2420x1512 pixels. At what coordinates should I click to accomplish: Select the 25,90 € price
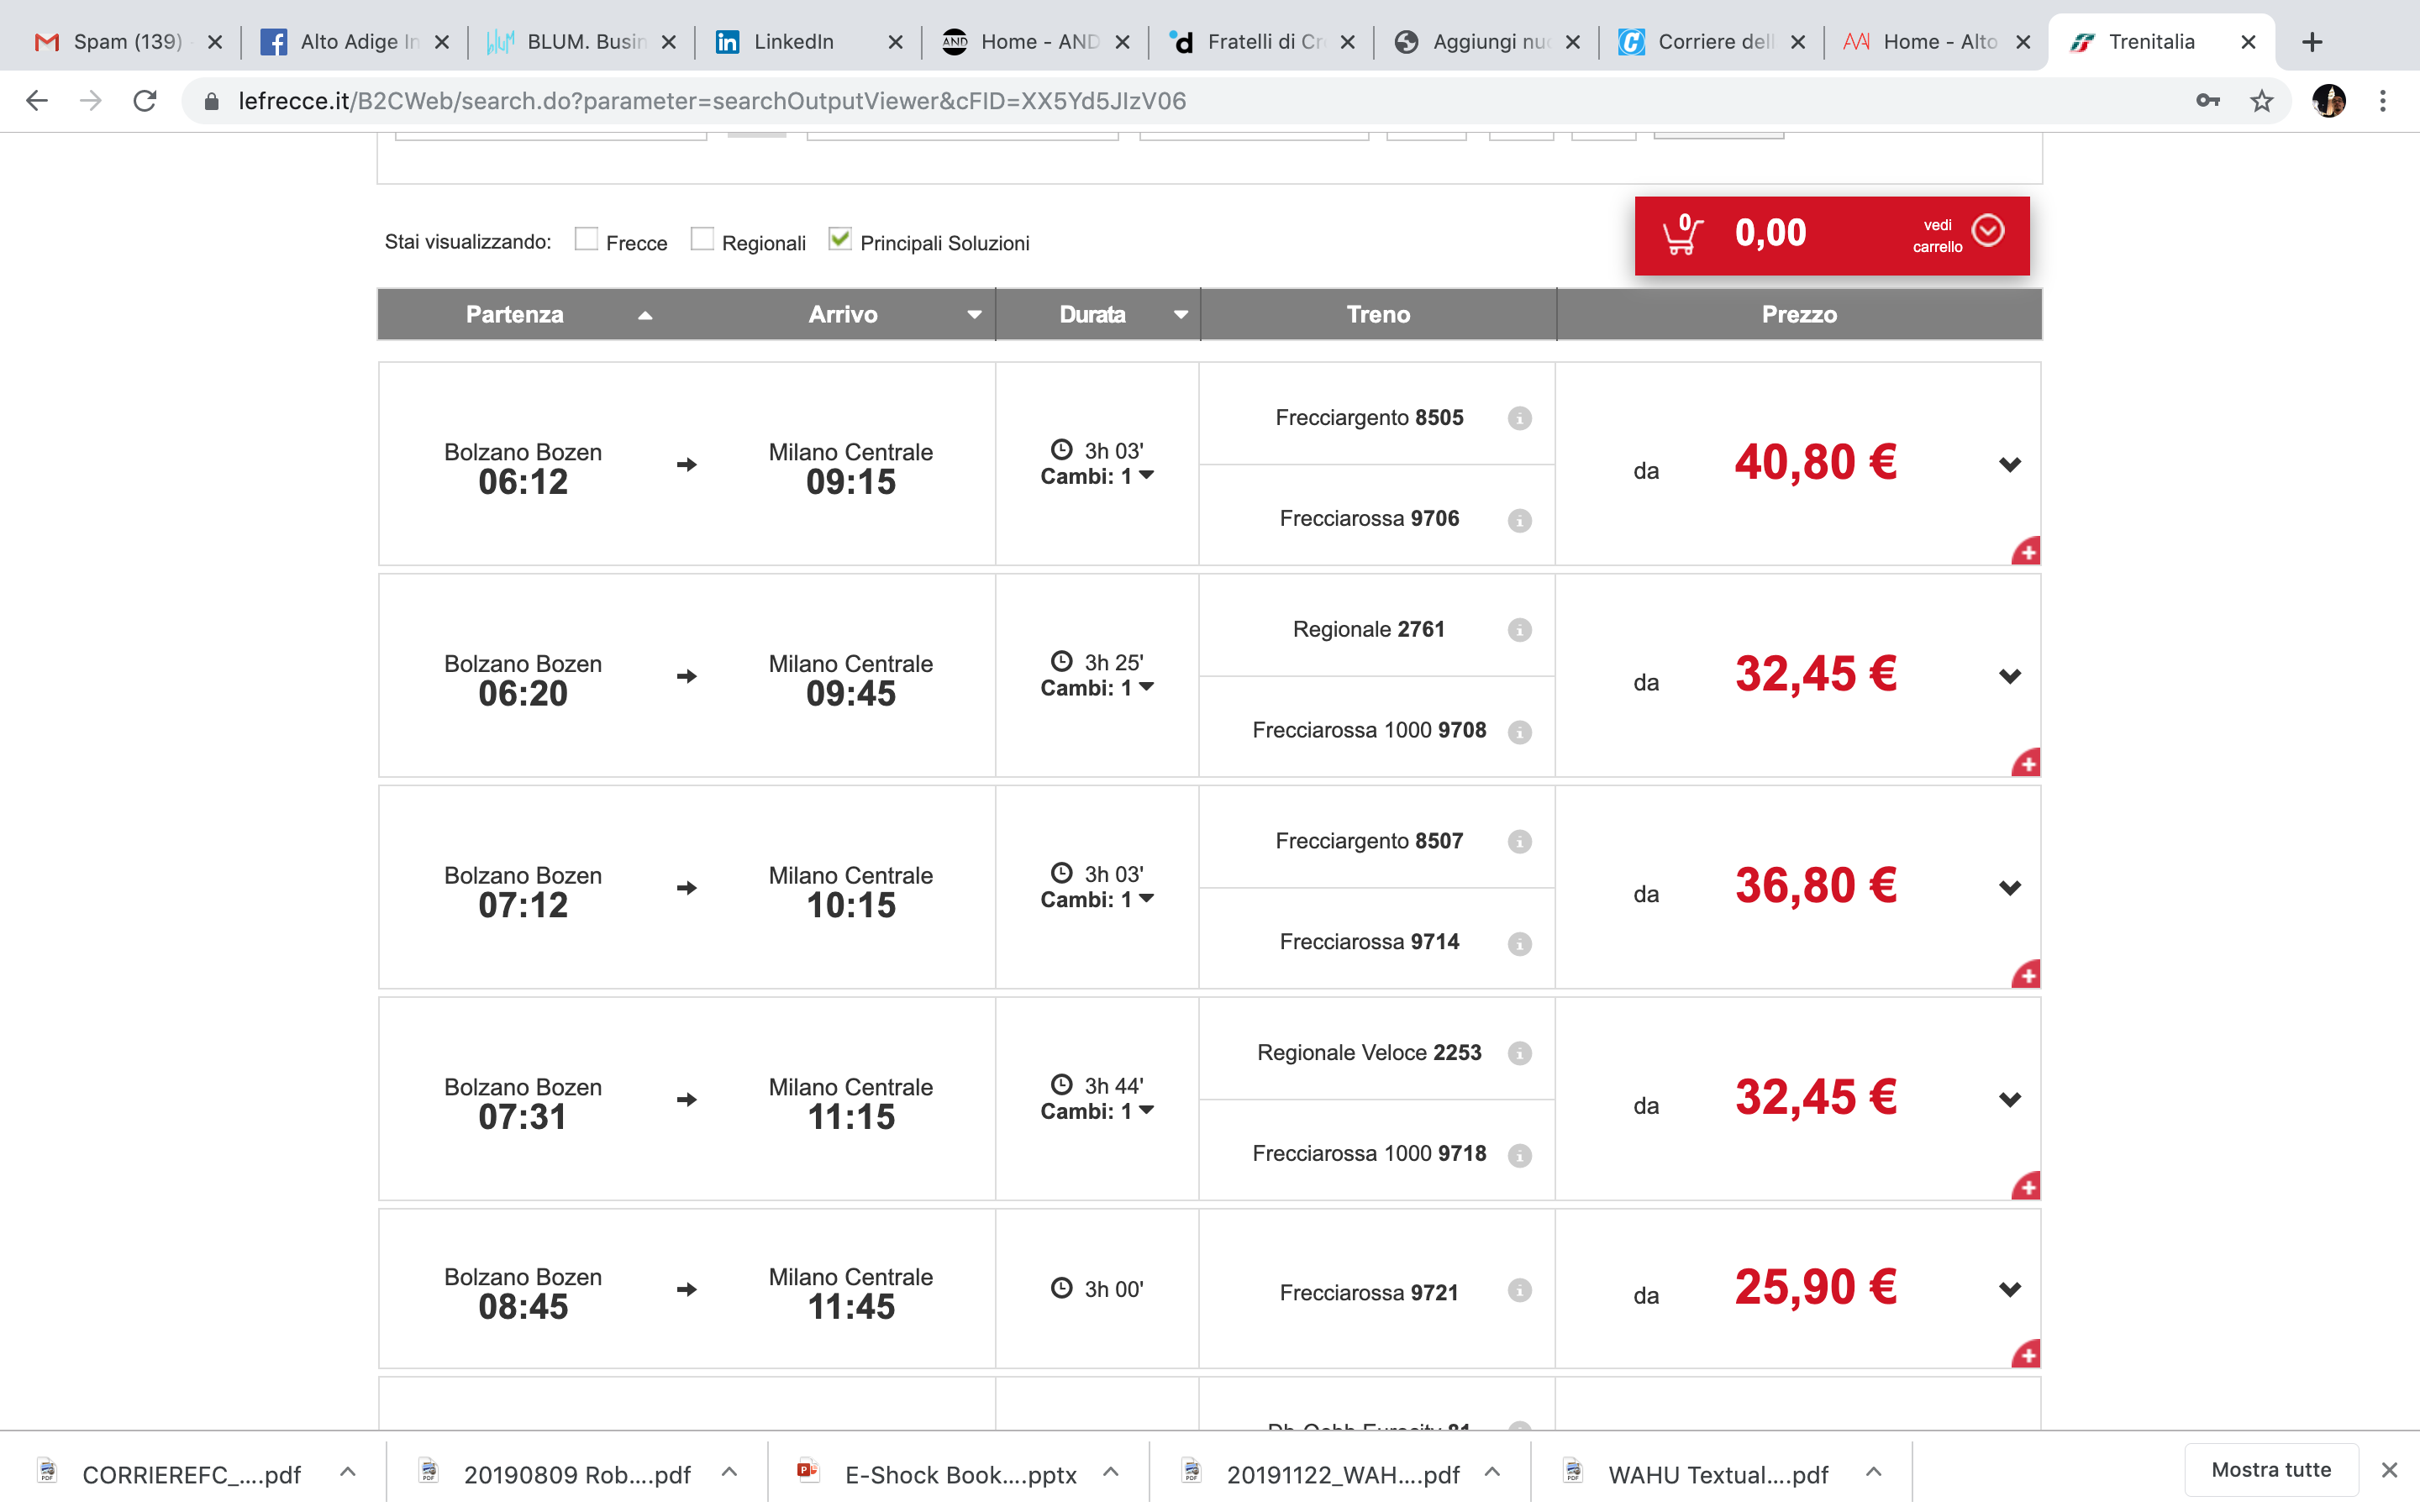tap(1815, 1288)
